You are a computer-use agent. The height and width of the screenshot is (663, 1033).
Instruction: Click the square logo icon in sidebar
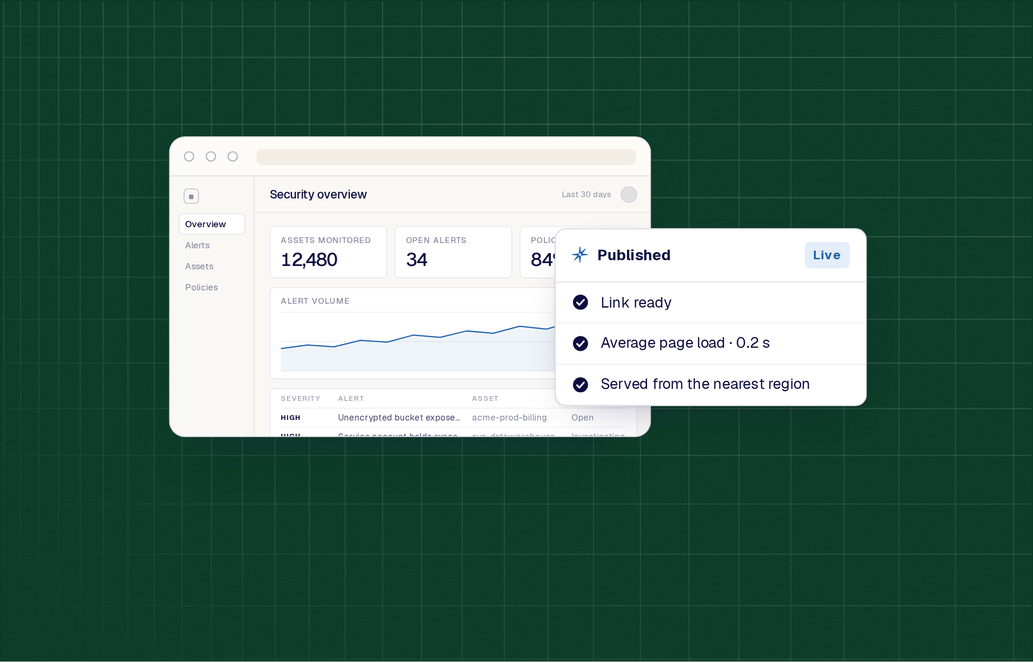click(x=191, y=196)
